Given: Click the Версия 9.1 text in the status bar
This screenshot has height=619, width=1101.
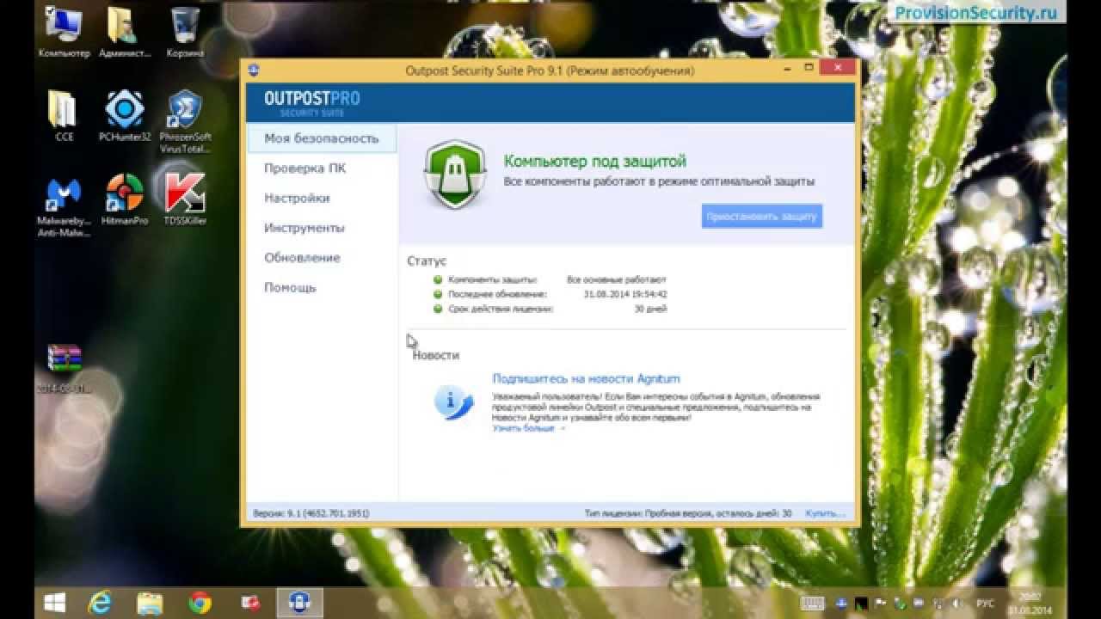Looking at the screenshot, I should click(x=311, y=513).
